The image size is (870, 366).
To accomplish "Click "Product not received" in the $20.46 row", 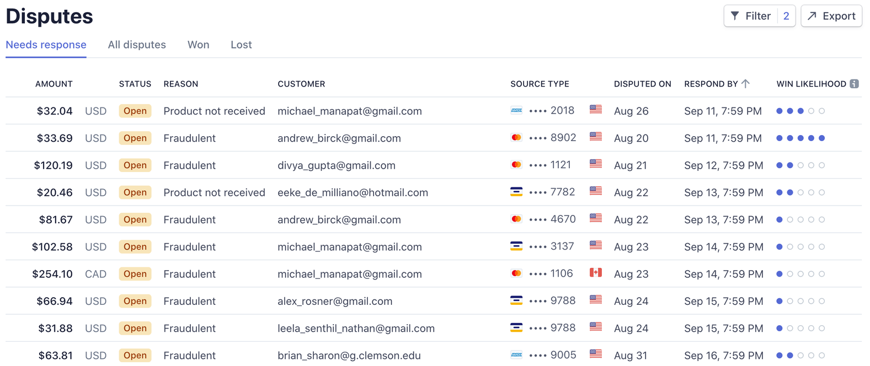I will pyautogui.click(x=214, y=192).
